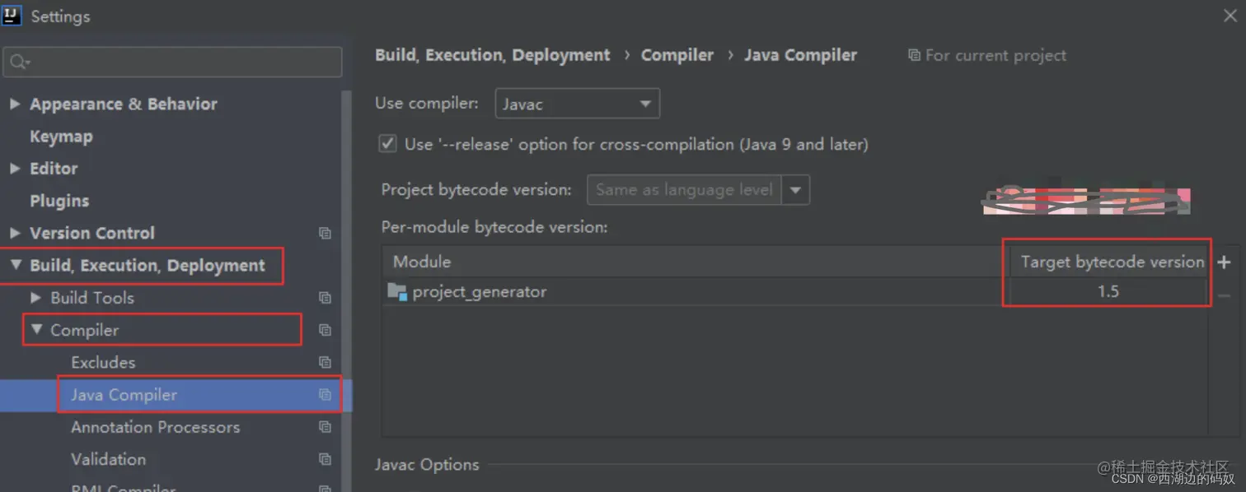The height and width of the screenshot is (492, 1246).
Task: Click project-level icon beside Excludes
Action: (326, 362)
